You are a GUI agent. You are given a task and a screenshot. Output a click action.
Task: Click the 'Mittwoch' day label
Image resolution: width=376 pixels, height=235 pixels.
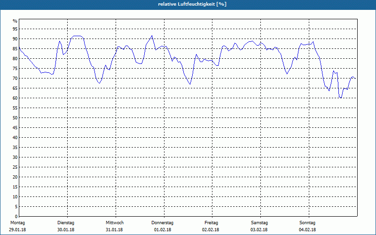click(115, 223)
